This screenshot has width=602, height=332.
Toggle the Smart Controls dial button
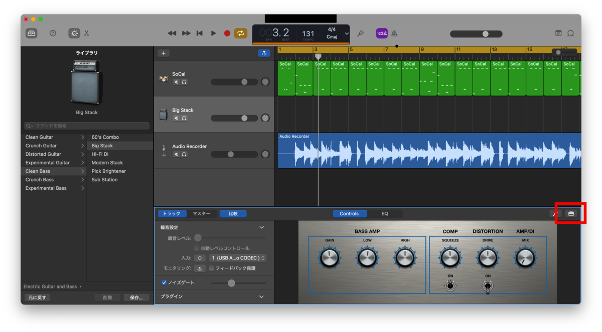(x=74, y=34)
